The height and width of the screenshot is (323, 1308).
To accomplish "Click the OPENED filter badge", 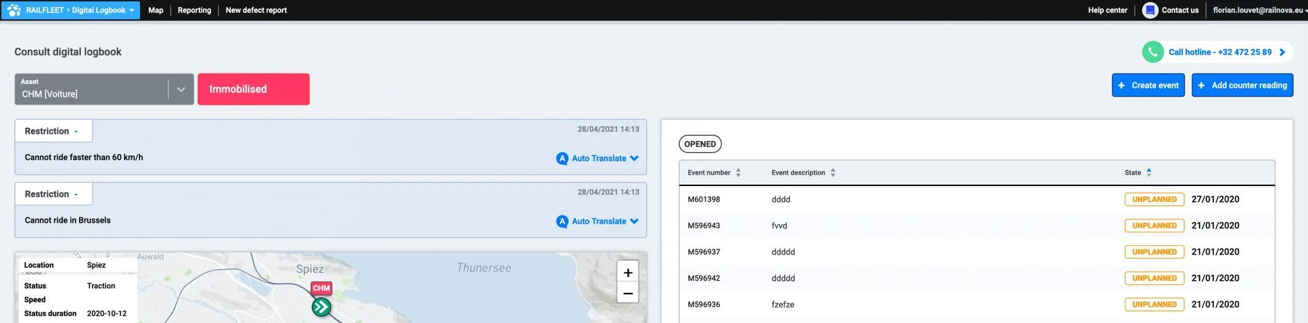I will tap(700, 144).
